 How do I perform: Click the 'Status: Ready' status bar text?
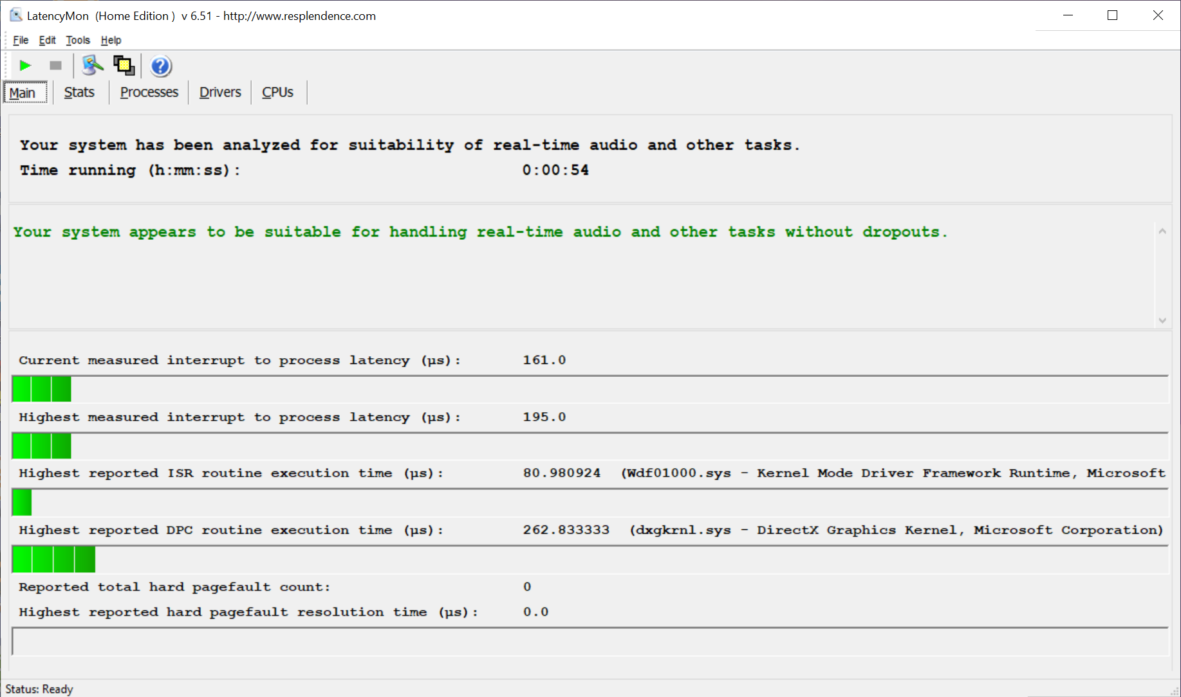(x=39, y=689)
